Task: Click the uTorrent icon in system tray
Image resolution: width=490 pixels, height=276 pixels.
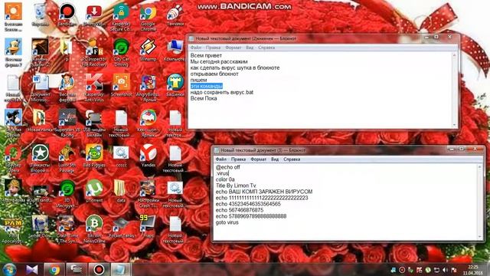Action: pos(427,270)
